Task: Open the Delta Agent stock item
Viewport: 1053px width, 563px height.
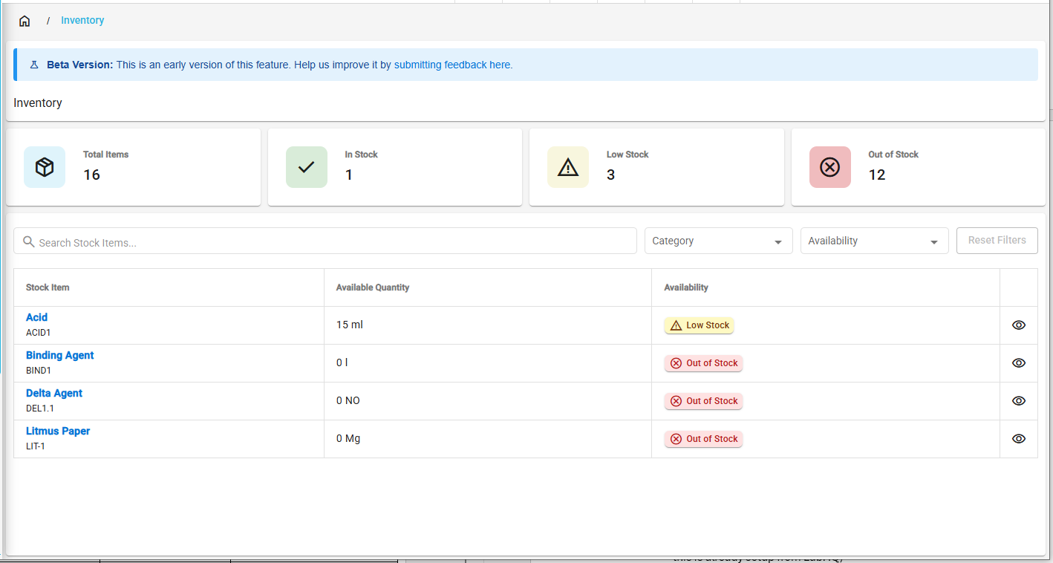Action: point(54,393)
